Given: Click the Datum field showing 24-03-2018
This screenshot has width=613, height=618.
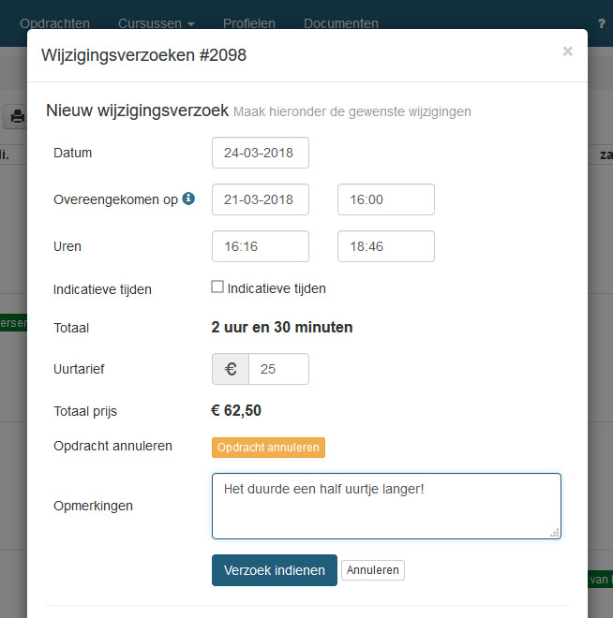Looking at the screenshot, I should (x=261, y=153).
